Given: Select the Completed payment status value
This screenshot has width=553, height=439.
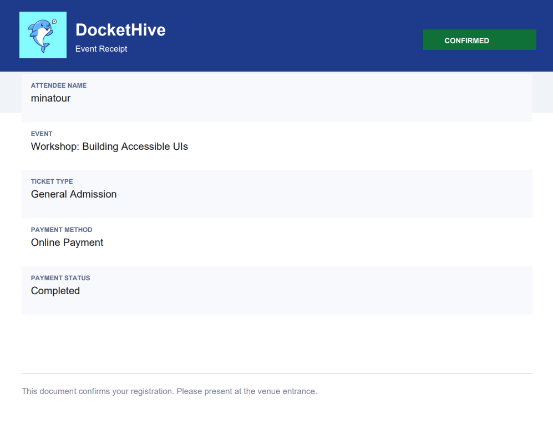Looking at the screenshot, I should click(55, 291).
